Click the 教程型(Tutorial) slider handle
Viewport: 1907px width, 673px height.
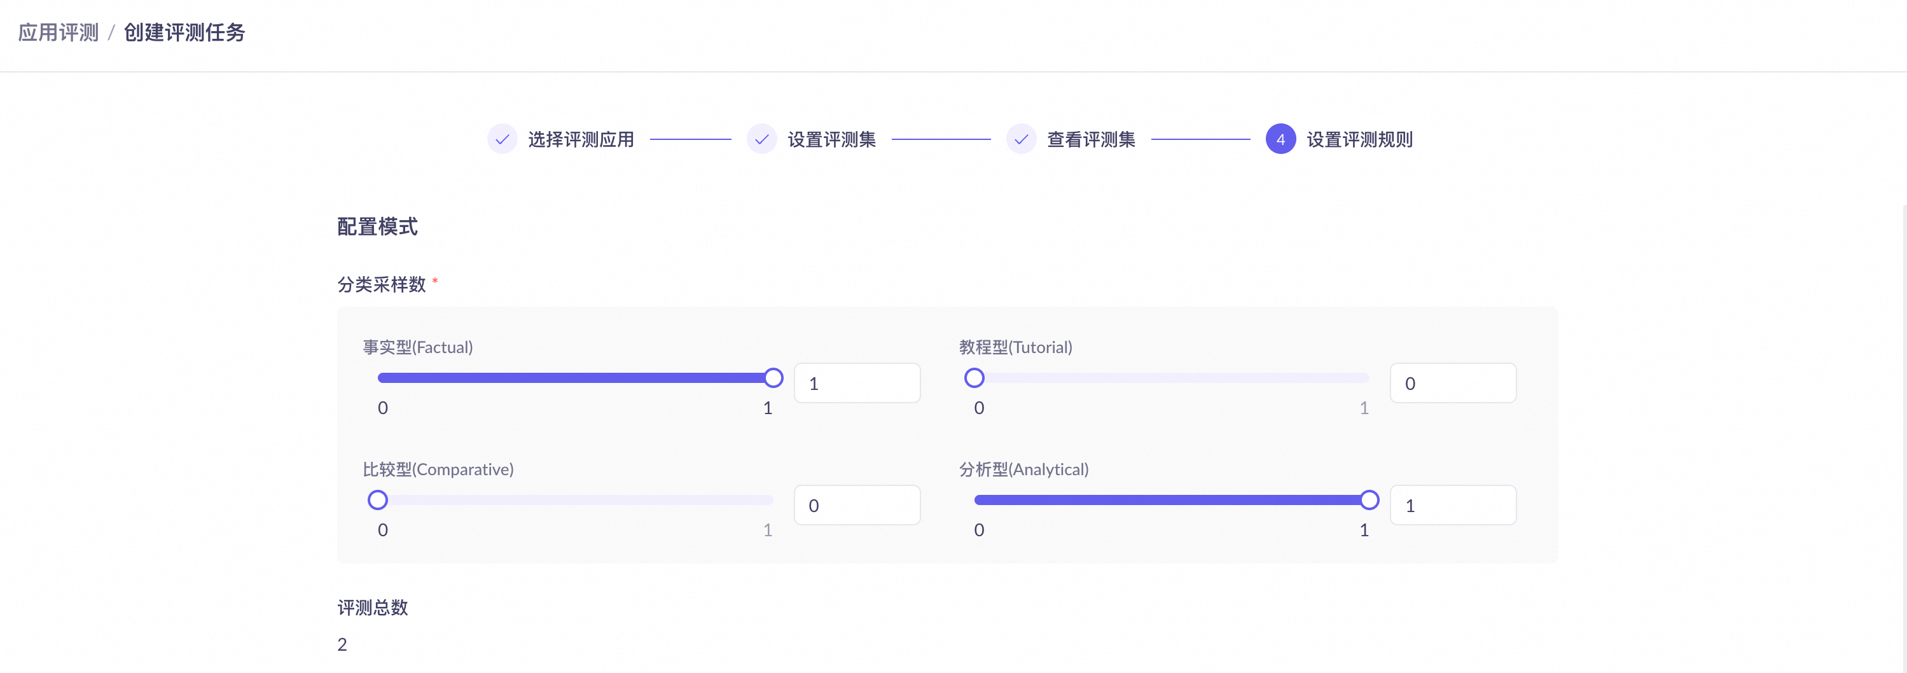974,378
